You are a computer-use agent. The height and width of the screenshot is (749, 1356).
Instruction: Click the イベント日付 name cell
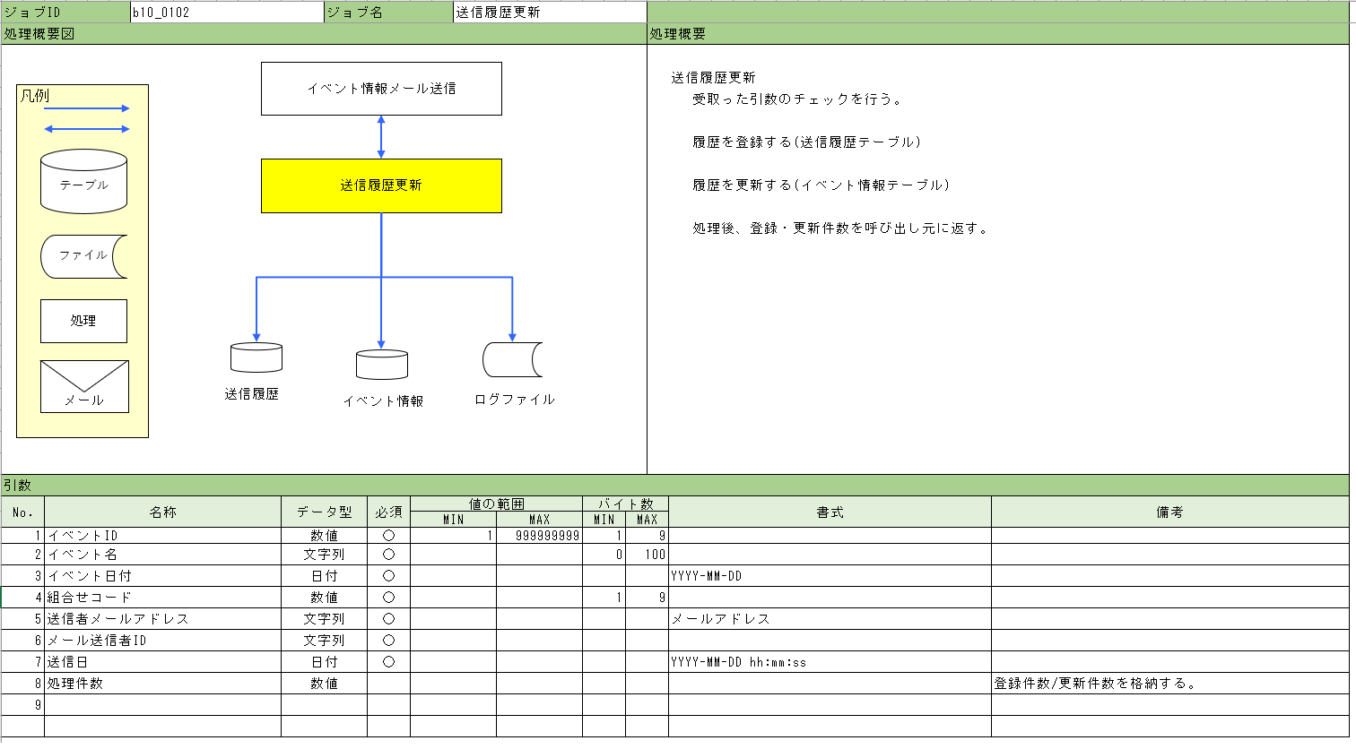click(163, 576)
